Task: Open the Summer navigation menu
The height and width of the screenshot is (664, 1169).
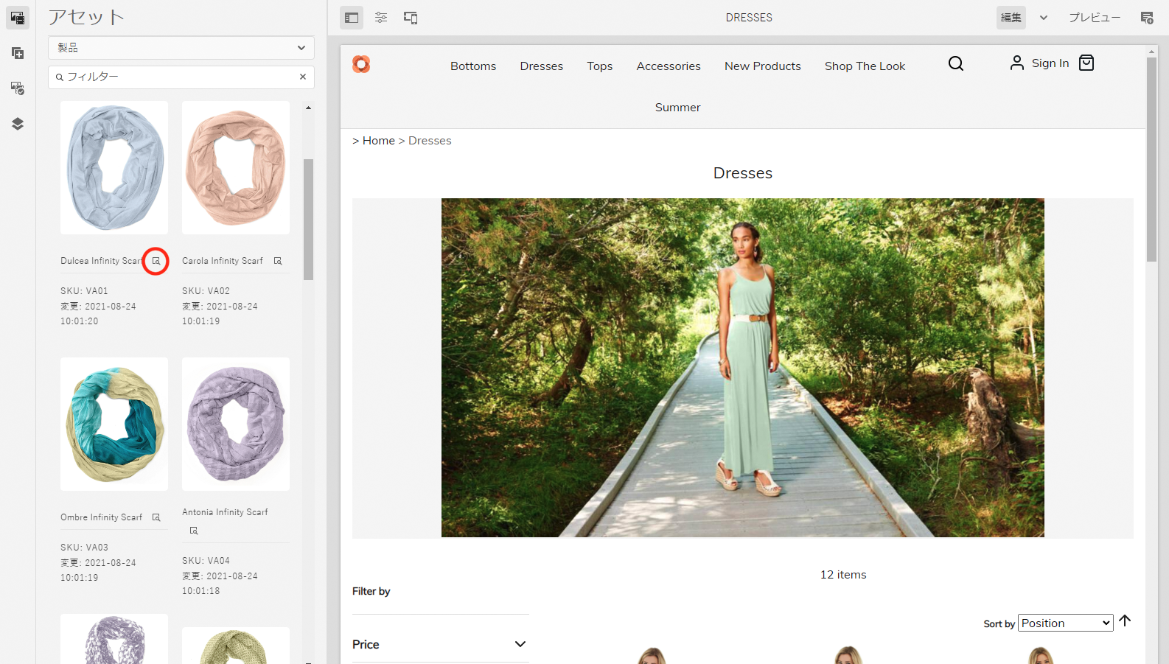Action: pos(678,108)
